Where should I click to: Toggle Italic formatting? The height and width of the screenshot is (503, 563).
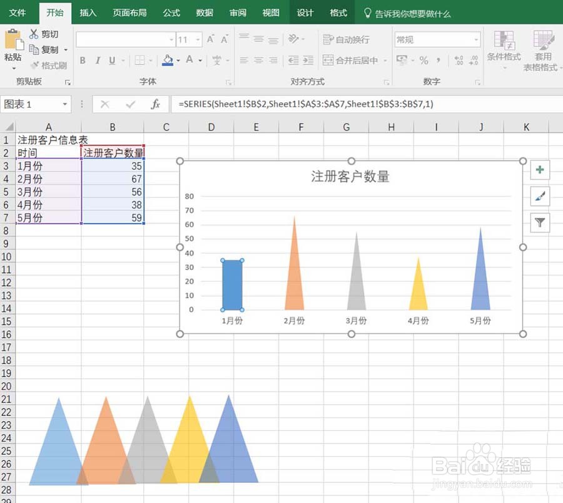98,60
